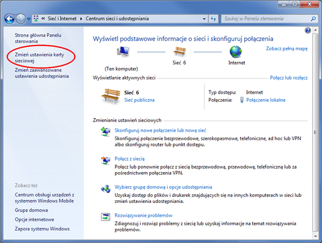Screen dimensions: 322x243
Task: Click the 'Ten komputer' computer icon
Action: [123, 51]
